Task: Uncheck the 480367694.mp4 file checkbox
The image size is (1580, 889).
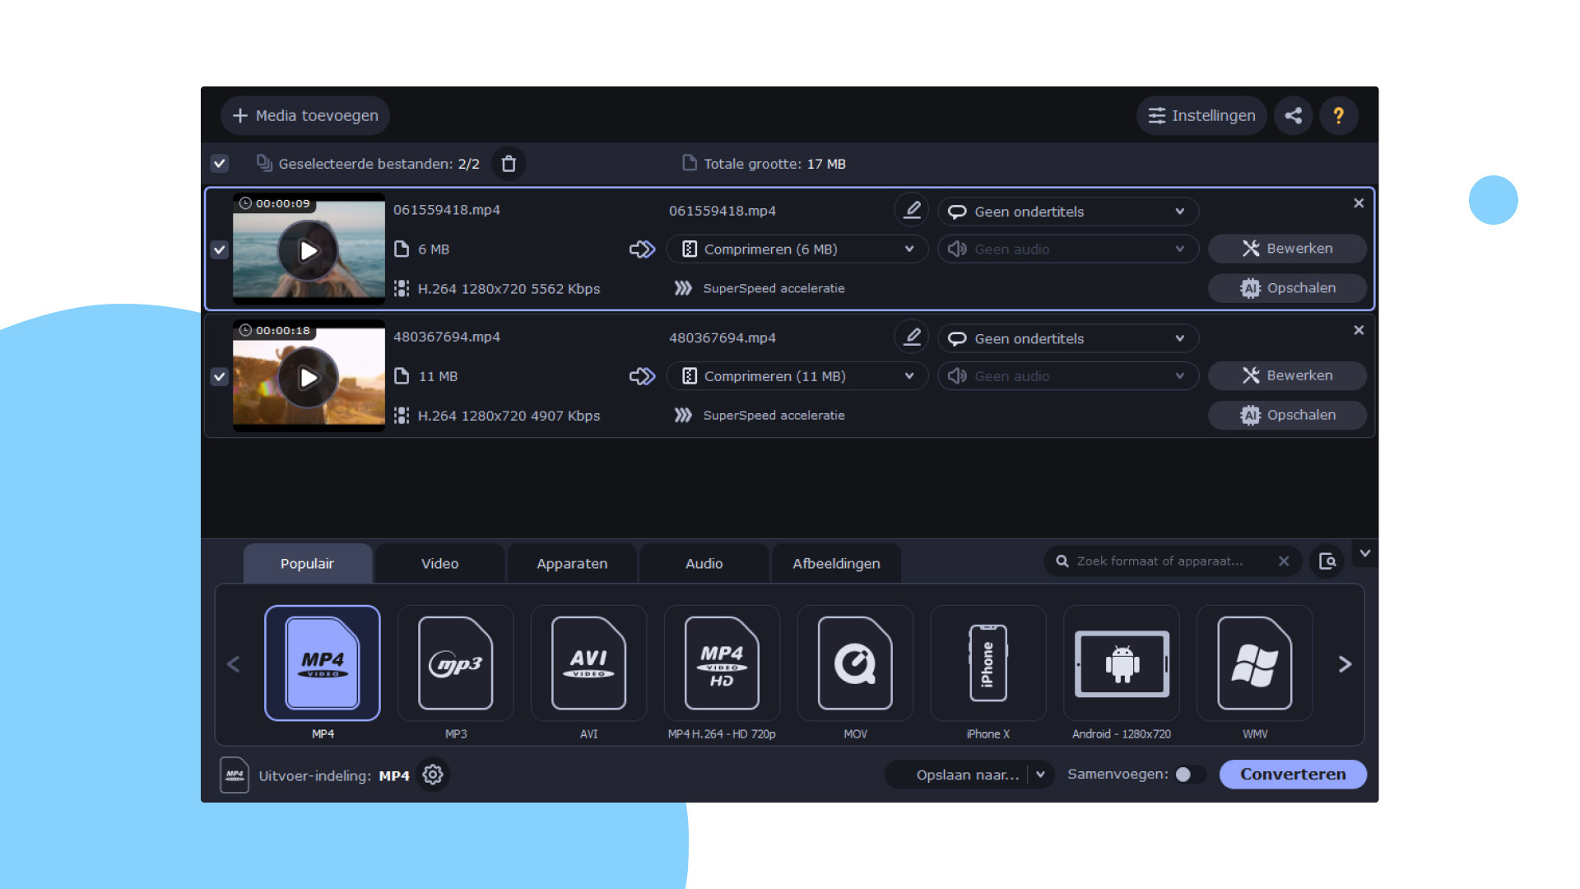Action: tap(219, 376)
